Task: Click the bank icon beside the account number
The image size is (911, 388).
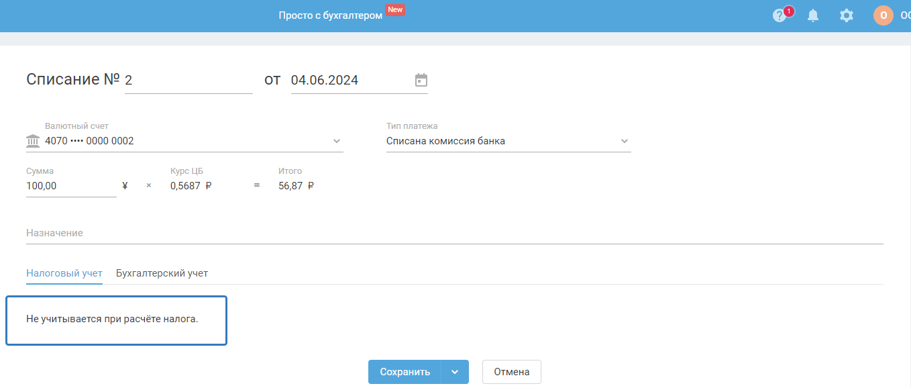Action: tap(33, 141)
